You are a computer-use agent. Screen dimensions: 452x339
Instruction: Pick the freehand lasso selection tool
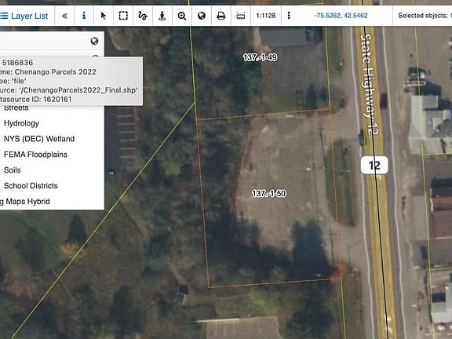(143, 16)
